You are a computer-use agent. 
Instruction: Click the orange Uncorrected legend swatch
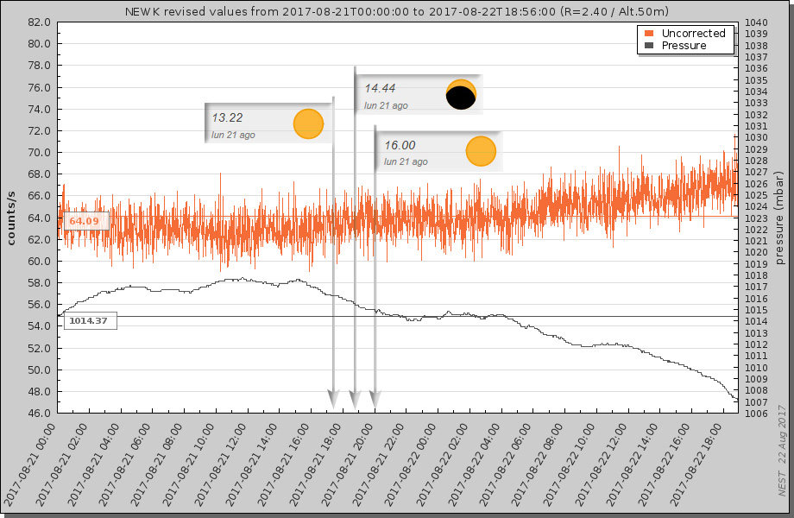648,33
